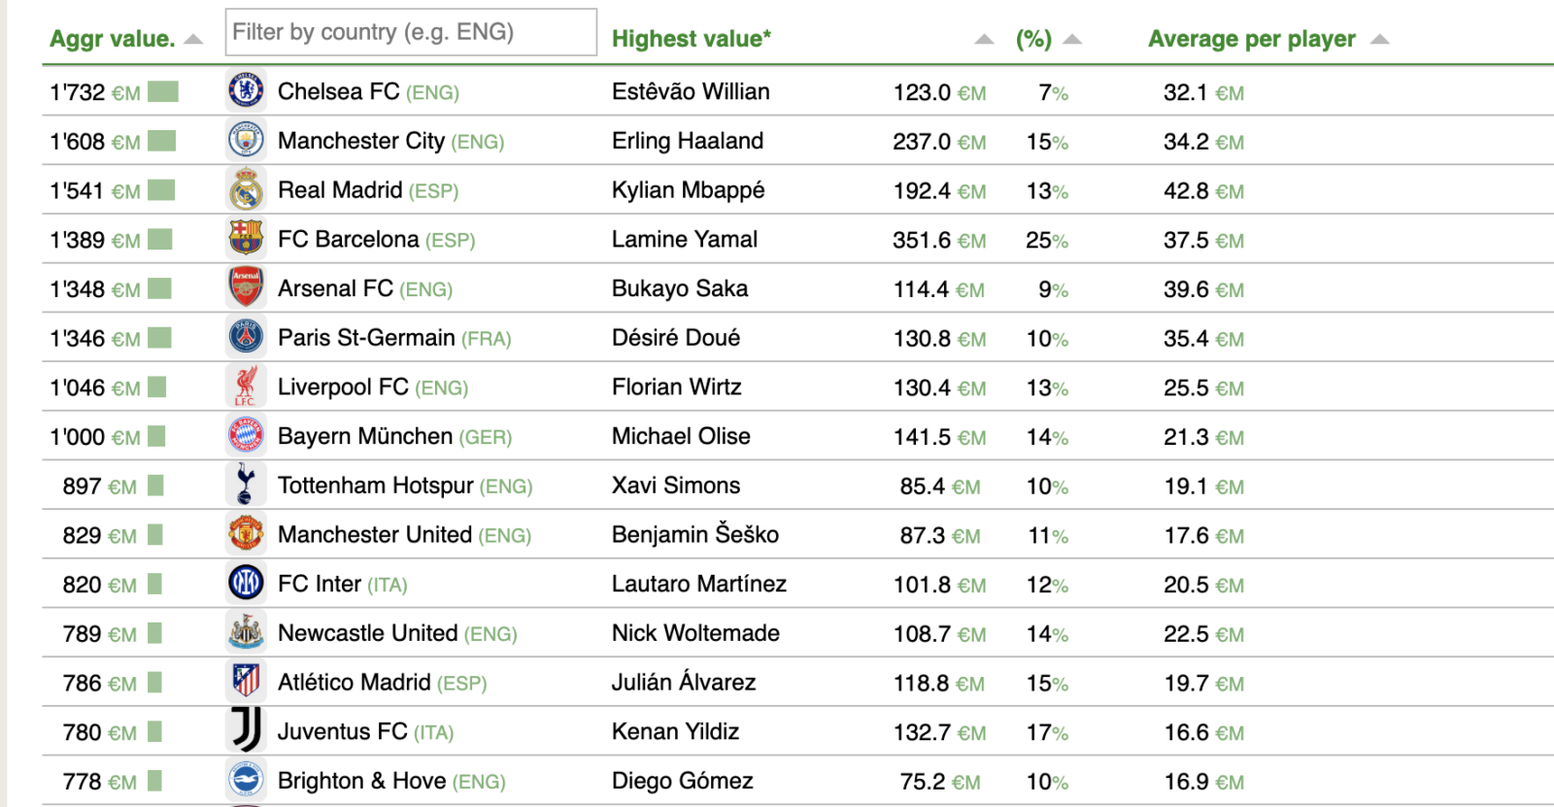Click the FC Barcelona club crest

click(246, 239)
